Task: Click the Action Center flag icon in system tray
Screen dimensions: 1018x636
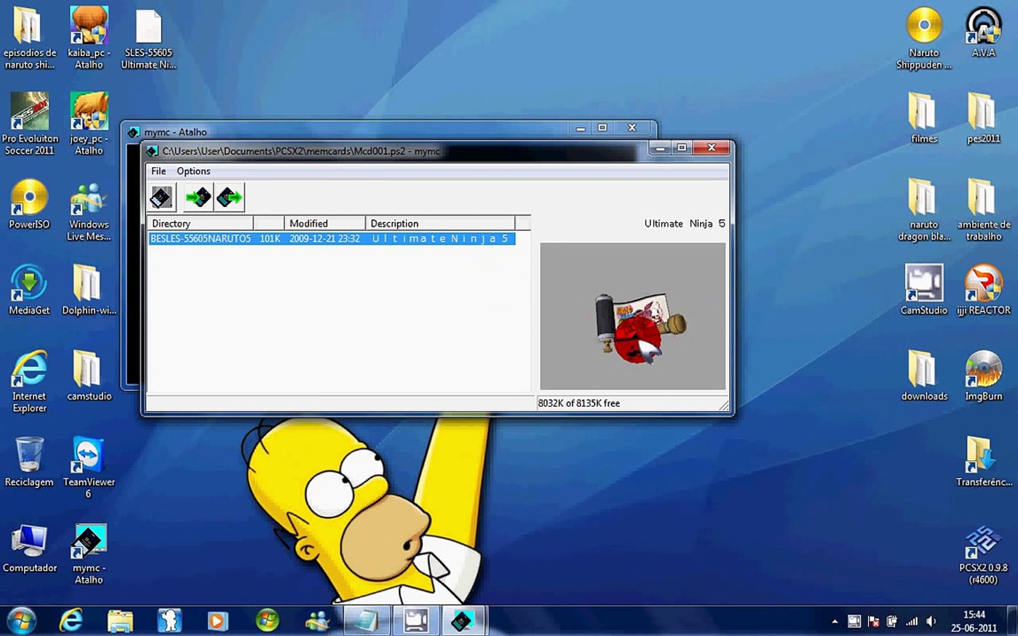Action: coord(874,621)
